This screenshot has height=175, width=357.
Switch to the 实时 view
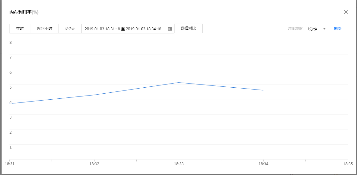20,29
